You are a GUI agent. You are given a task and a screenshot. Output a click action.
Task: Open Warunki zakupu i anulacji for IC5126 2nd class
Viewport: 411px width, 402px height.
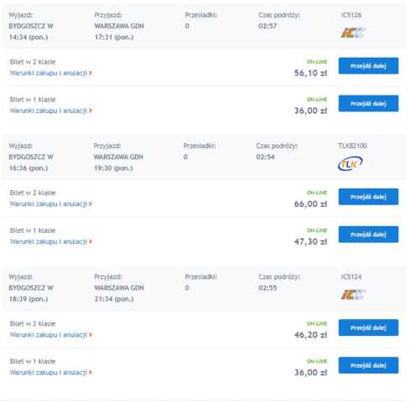coord(49,73)
